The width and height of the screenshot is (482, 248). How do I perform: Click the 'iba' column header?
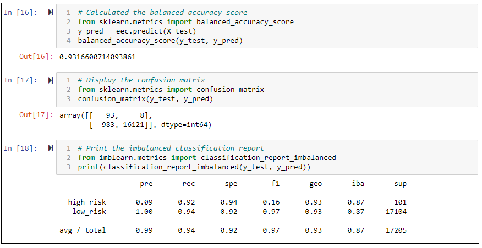(358, 184)
